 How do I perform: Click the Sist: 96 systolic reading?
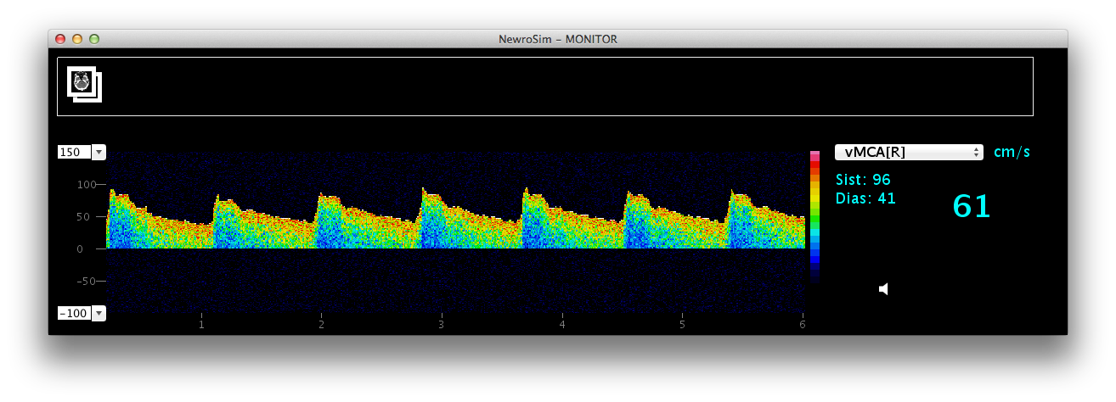[863, 180]
